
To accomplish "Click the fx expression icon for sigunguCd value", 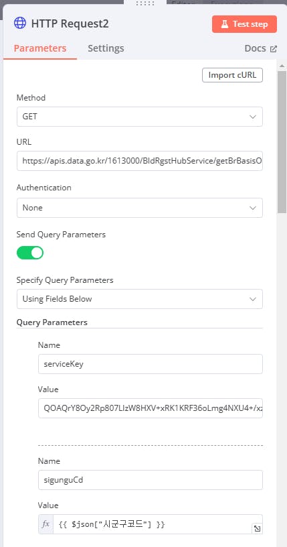I will click(45, 524).
